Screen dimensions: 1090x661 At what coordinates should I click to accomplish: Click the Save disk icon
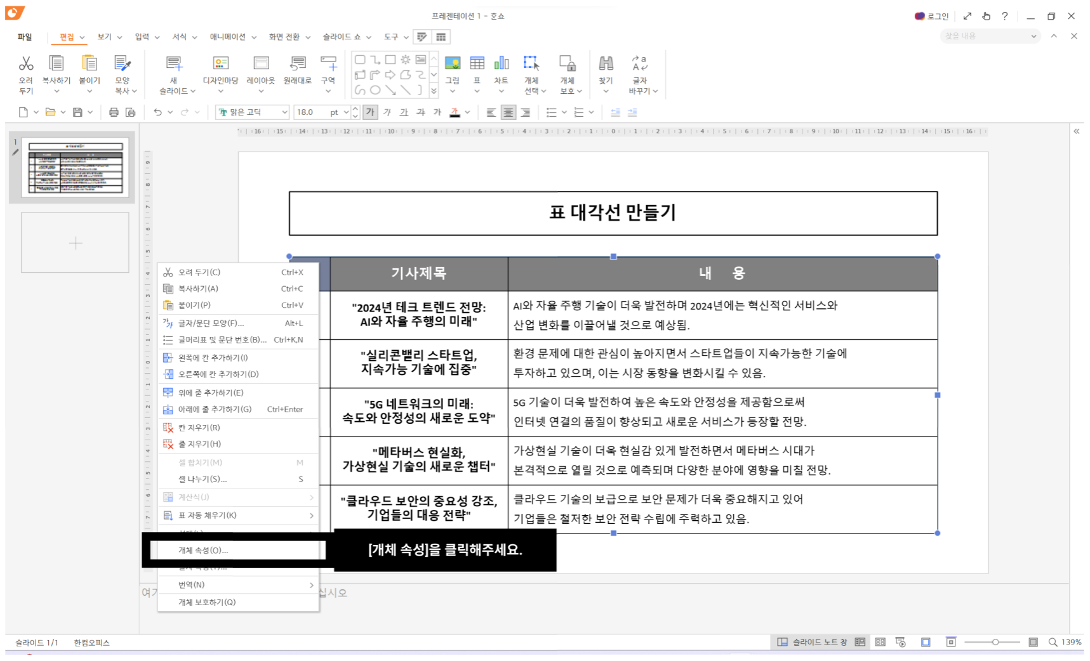77,112
